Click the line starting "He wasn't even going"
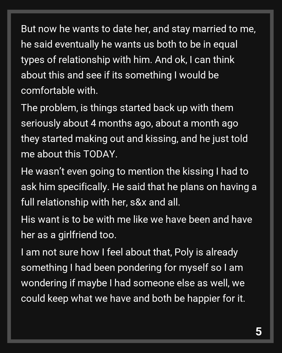The image size is (282, 353). pos(134,171)
